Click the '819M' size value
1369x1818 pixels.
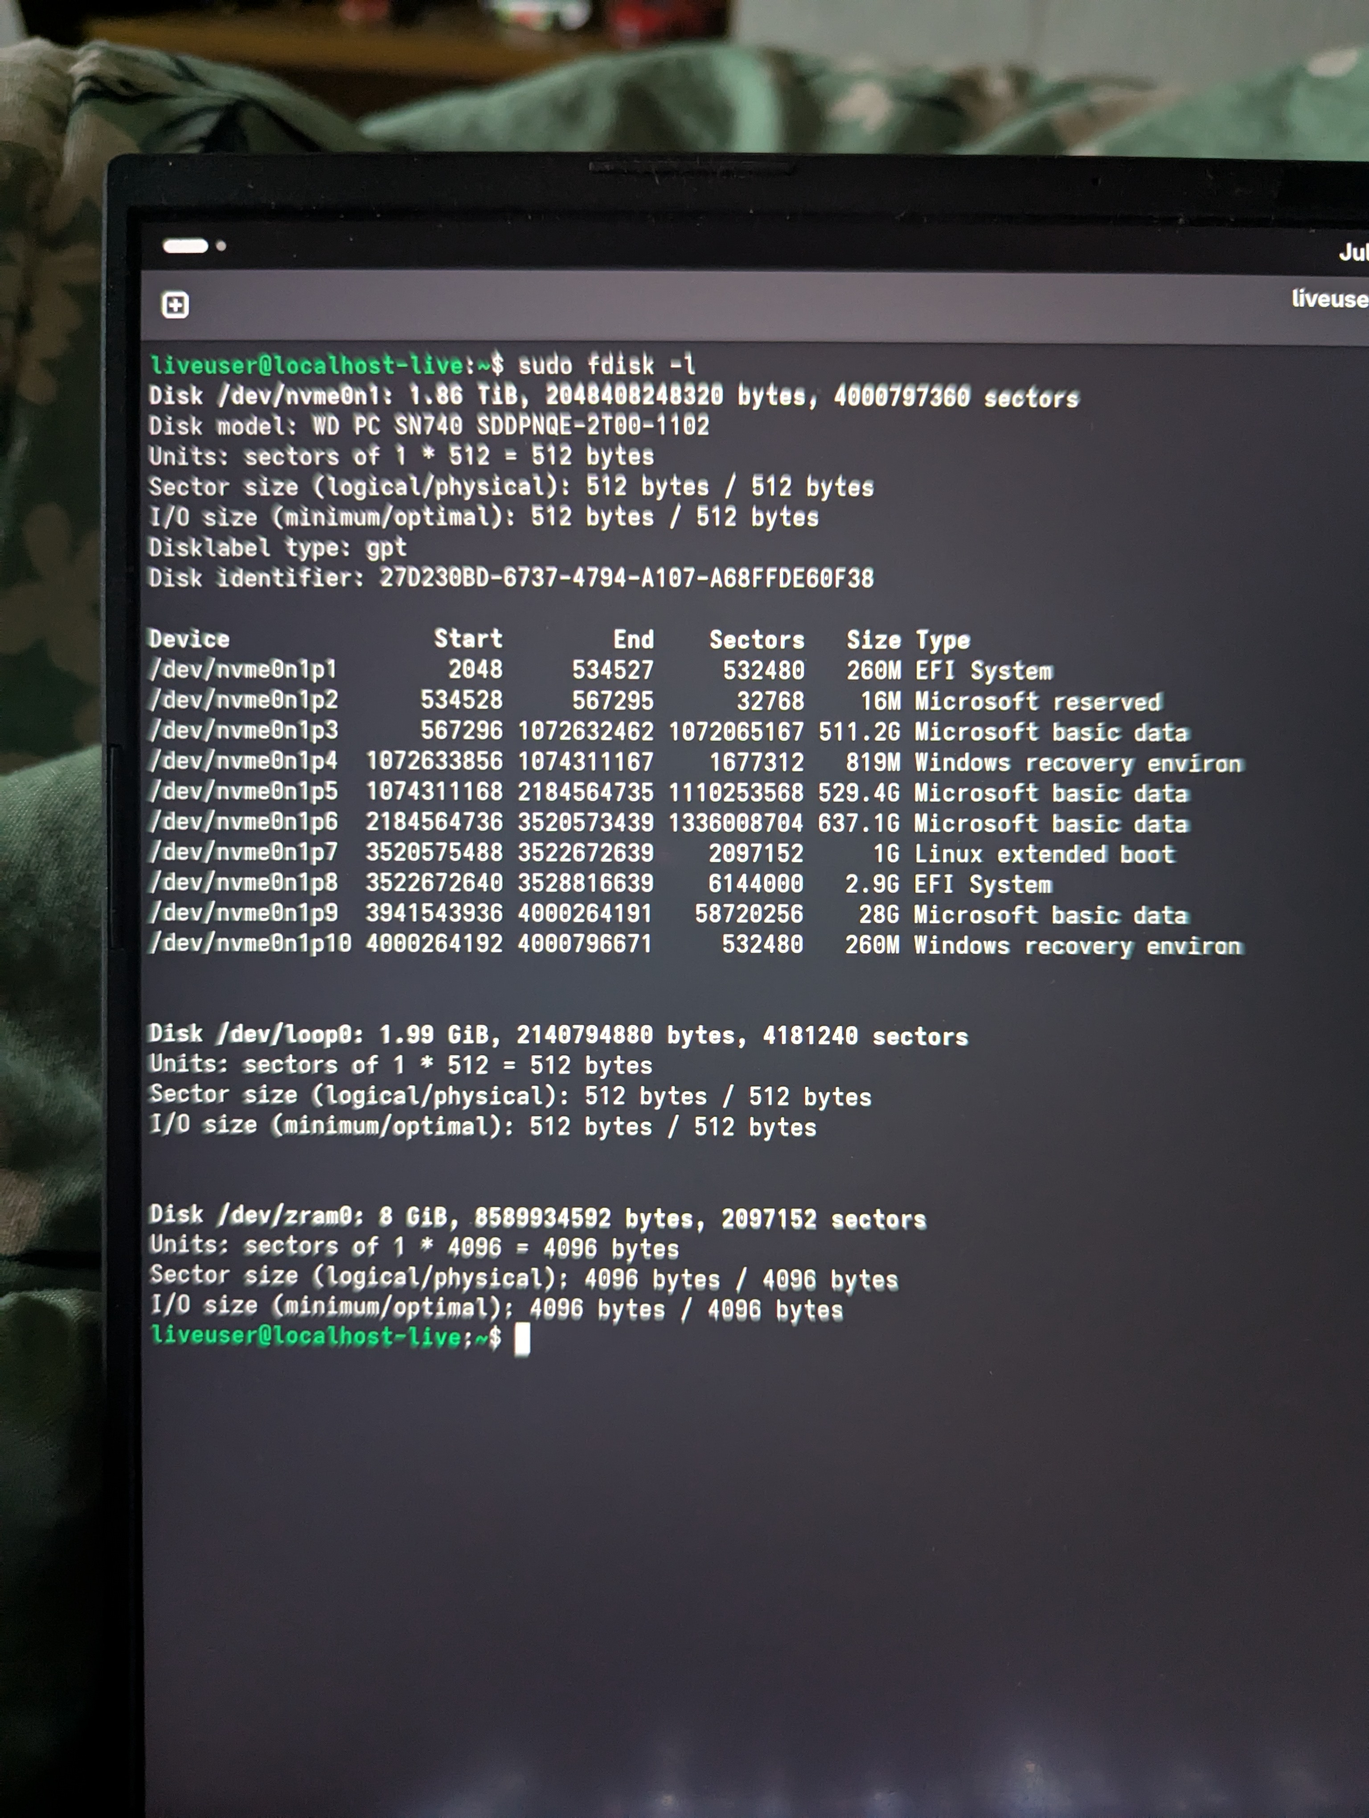pos(873,762)
